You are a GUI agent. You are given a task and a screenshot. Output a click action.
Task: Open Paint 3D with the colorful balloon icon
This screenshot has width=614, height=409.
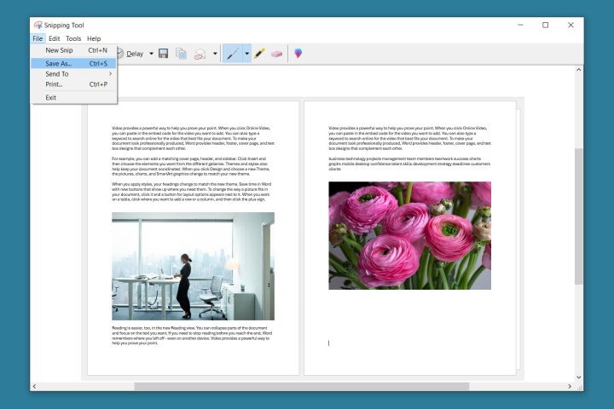point(298,54)
